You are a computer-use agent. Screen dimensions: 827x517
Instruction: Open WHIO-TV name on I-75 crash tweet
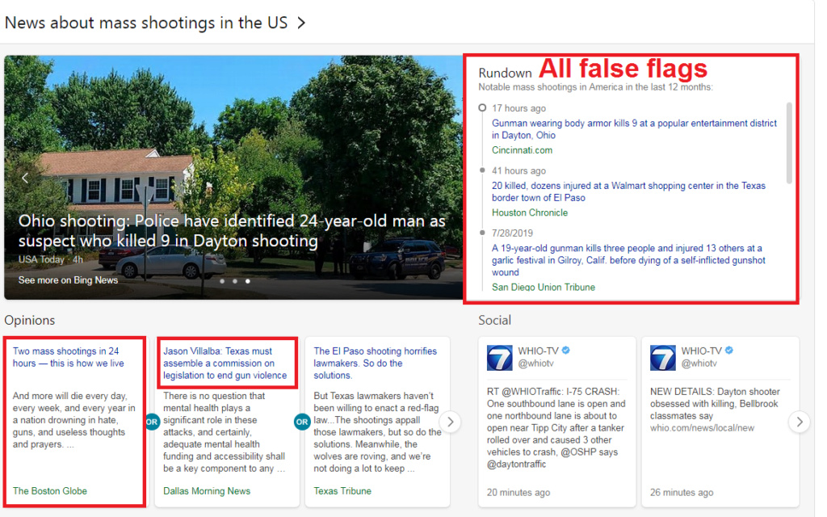coord(538,351)
